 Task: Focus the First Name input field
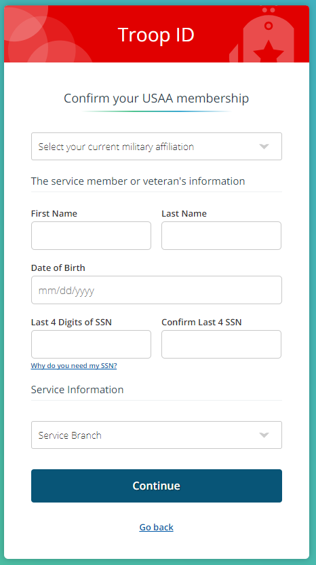coord(91,236)
